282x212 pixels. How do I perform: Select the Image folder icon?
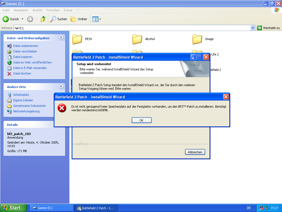[x=197, y=39]
